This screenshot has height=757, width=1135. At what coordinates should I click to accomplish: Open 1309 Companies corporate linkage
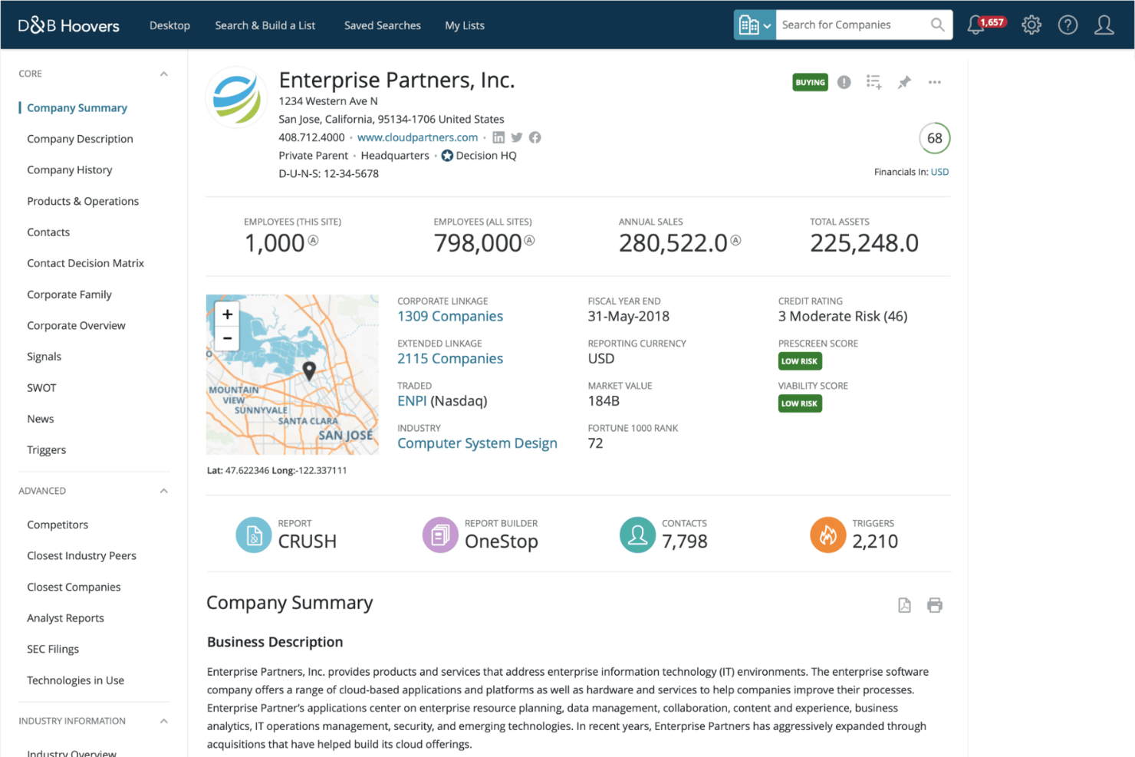tap(450, 316)
